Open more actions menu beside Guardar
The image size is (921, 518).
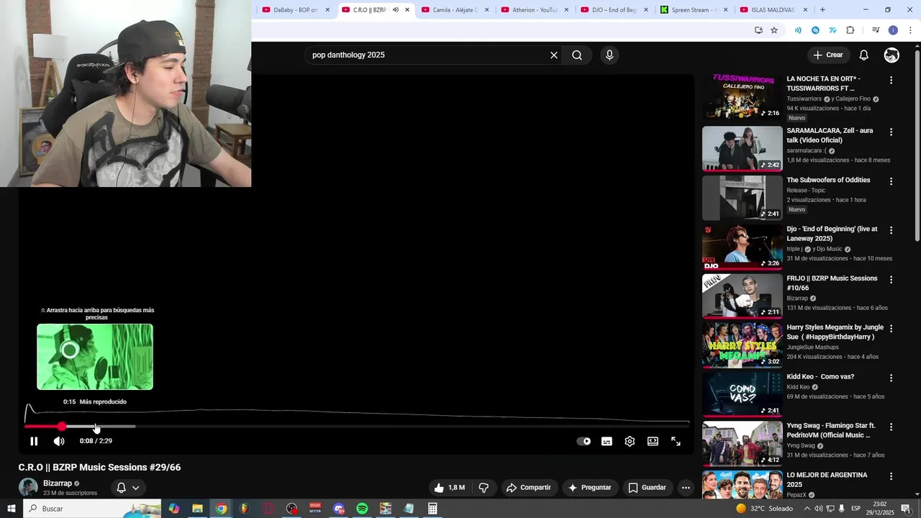(x=686, y=487)
